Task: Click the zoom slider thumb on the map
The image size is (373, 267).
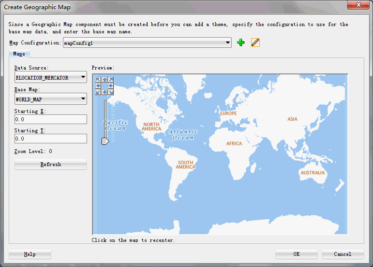Action: click(x=105, y=141)
